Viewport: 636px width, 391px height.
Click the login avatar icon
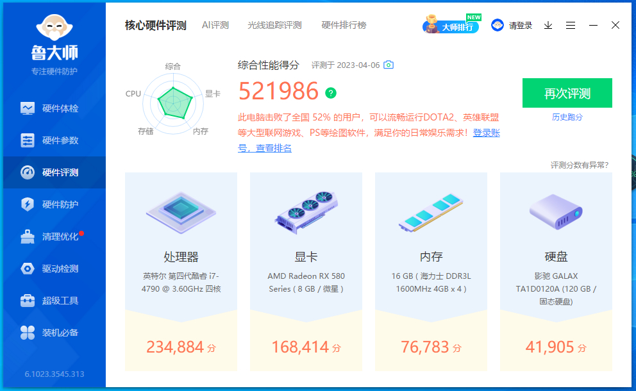coord(498,25)
